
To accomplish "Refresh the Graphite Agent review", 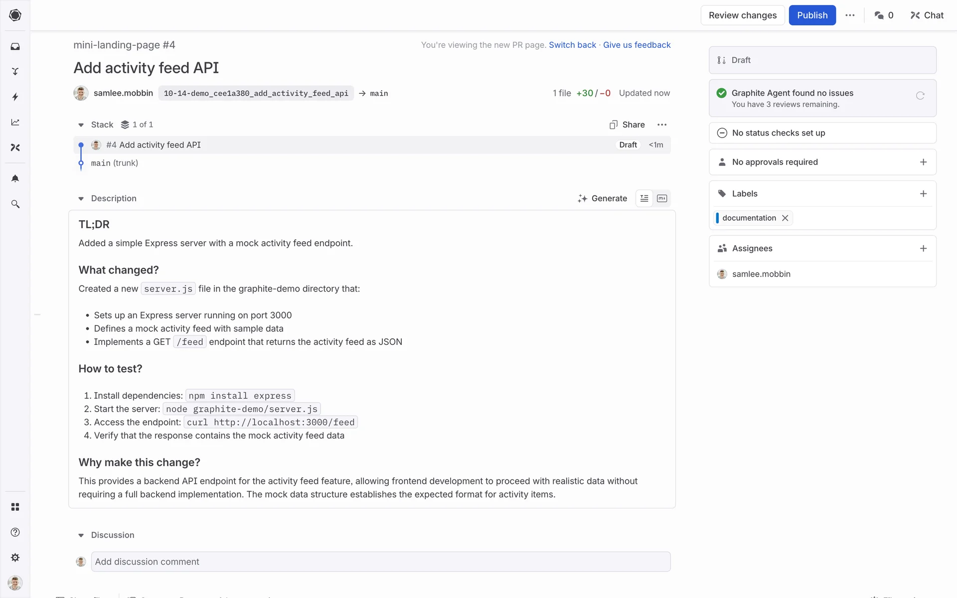I will click(920, 96).
